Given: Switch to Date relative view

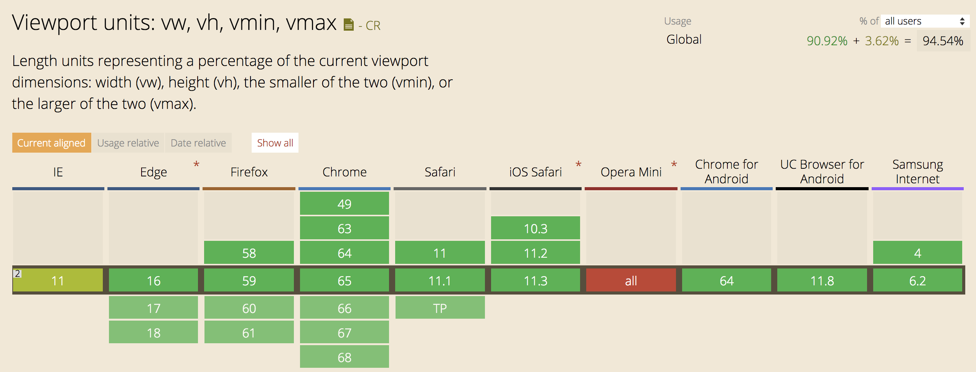Looking at the screenshot, I should pyautogui.click(x=198, y=143).
